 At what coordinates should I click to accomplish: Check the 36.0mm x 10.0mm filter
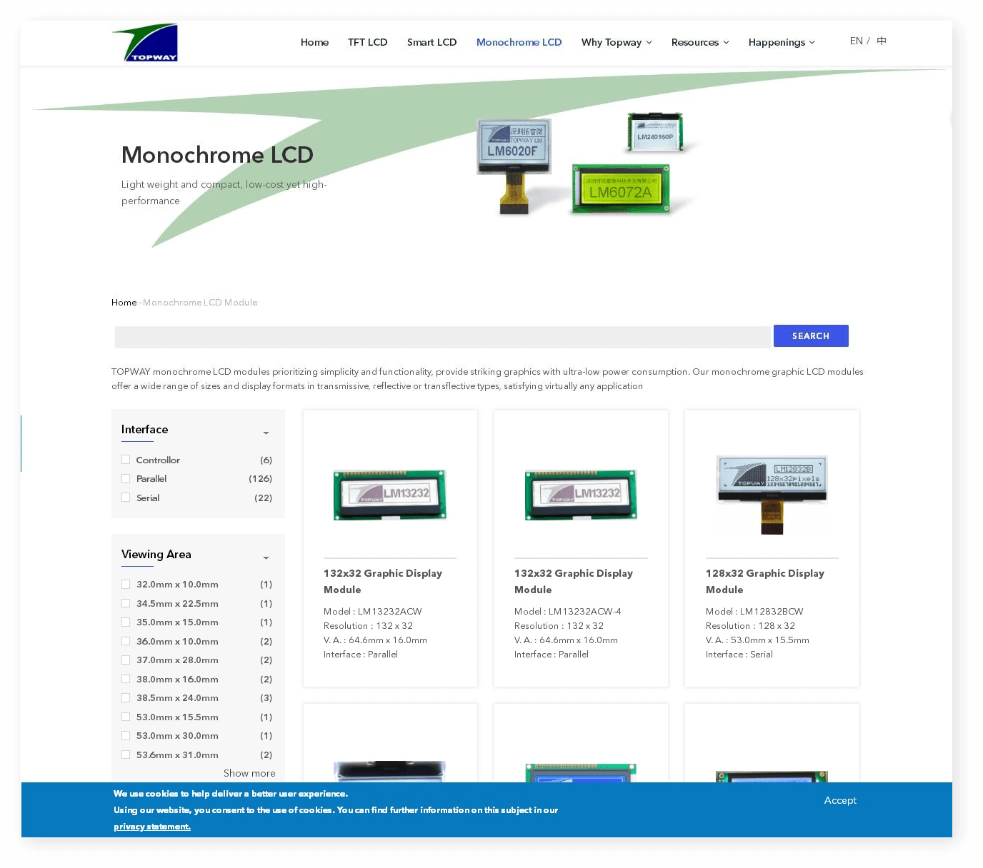pos(126,641)
